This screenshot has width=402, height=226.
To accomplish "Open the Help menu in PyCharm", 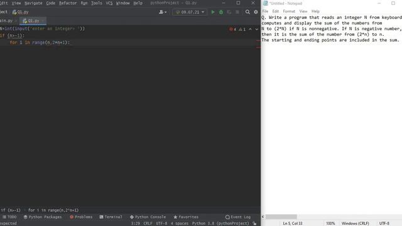I will click(138, 3).
